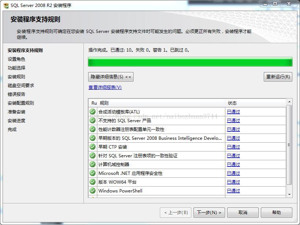Open 已通过 link for 早期 CTP 安装

point(233,147)
